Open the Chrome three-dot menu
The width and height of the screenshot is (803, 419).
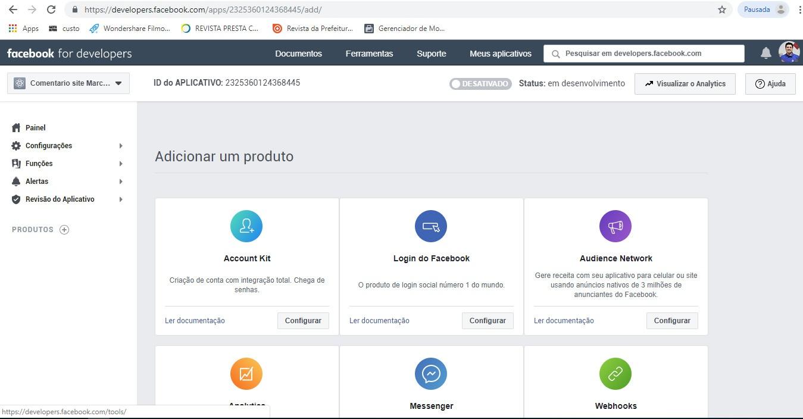(799, 10)
